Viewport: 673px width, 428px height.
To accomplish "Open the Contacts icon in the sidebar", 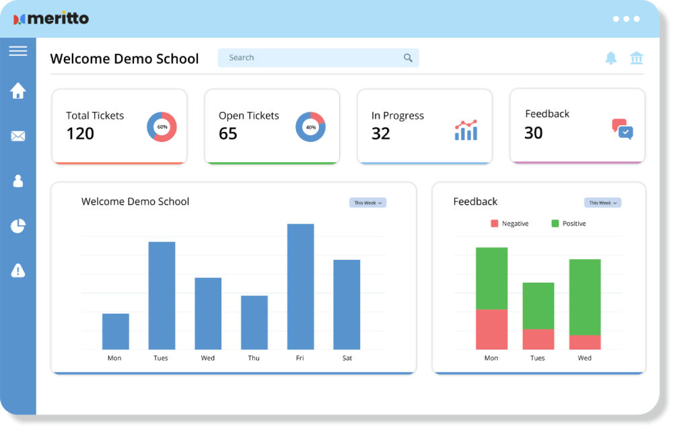I will point(18,181).
